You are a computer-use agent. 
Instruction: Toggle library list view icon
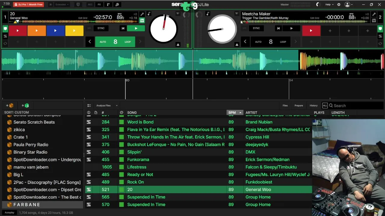[89, 106]
